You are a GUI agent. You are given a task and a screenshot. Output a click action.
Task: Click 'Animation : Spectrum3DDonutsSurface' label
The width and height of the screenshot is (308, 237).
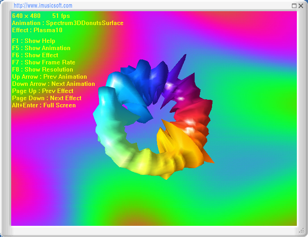pyautogui.click(x=67, y=23)
